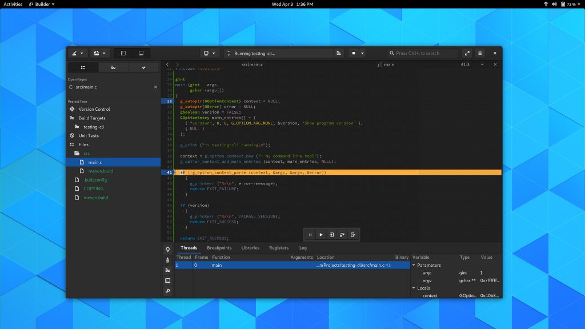Screen dimensions: 585x329
Task: Open the editor surface pencil dropdown
Action: 78,53
